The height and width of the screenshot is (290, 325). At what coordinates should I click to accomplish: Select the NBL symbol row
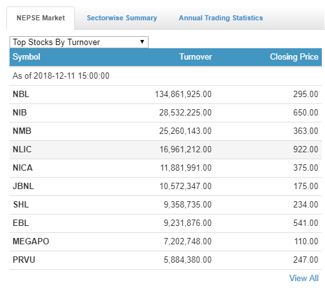166,95
